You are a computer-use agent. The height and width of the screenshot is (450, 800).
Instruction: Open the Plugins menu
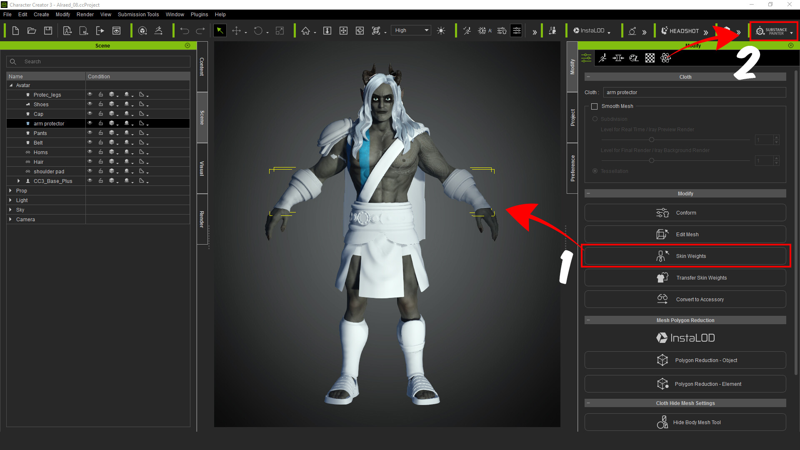point(199,14)
